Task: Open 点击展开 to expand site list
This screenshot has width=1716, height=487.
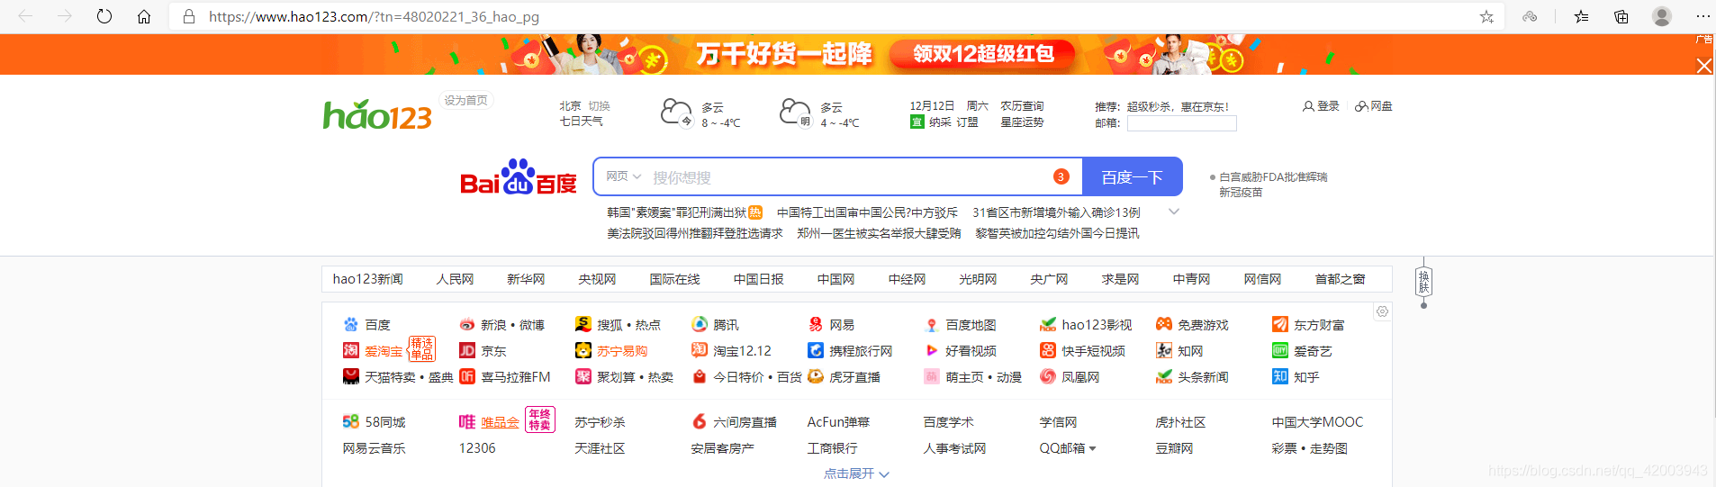Action: point(856,473)
